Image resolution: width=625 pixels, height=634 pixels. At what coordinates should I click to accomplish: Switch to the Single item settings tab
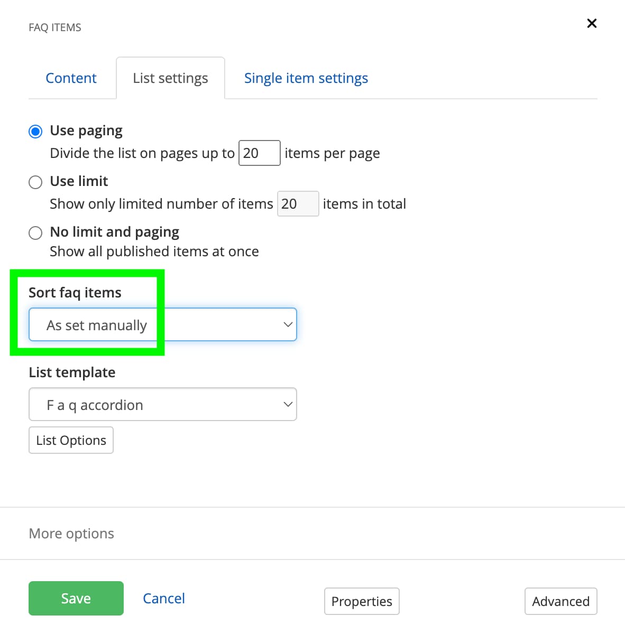[x=306, y=78]
